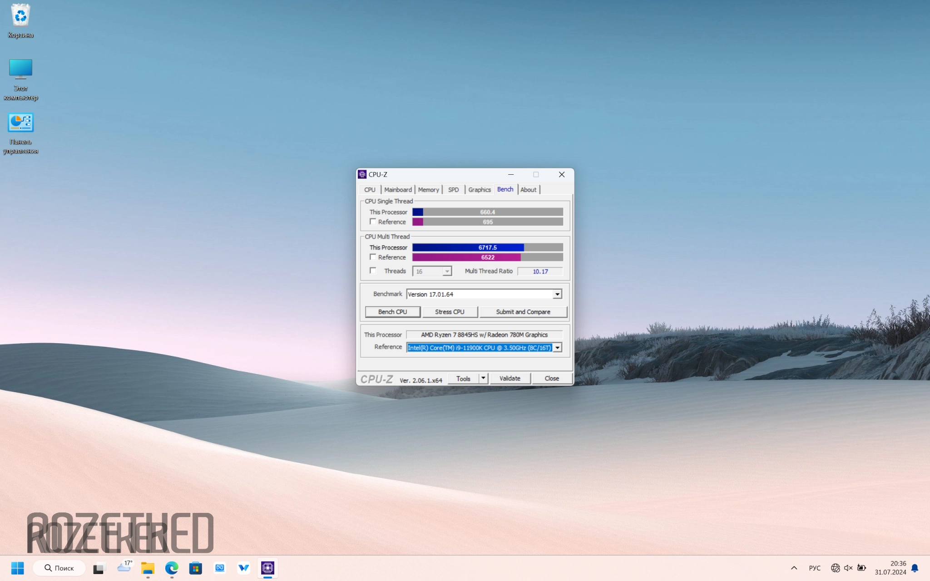This screenshot has height=581, width=930.
Task: Launch Microsoft Edge from the taskbar
Action: (x=172, y=568)
